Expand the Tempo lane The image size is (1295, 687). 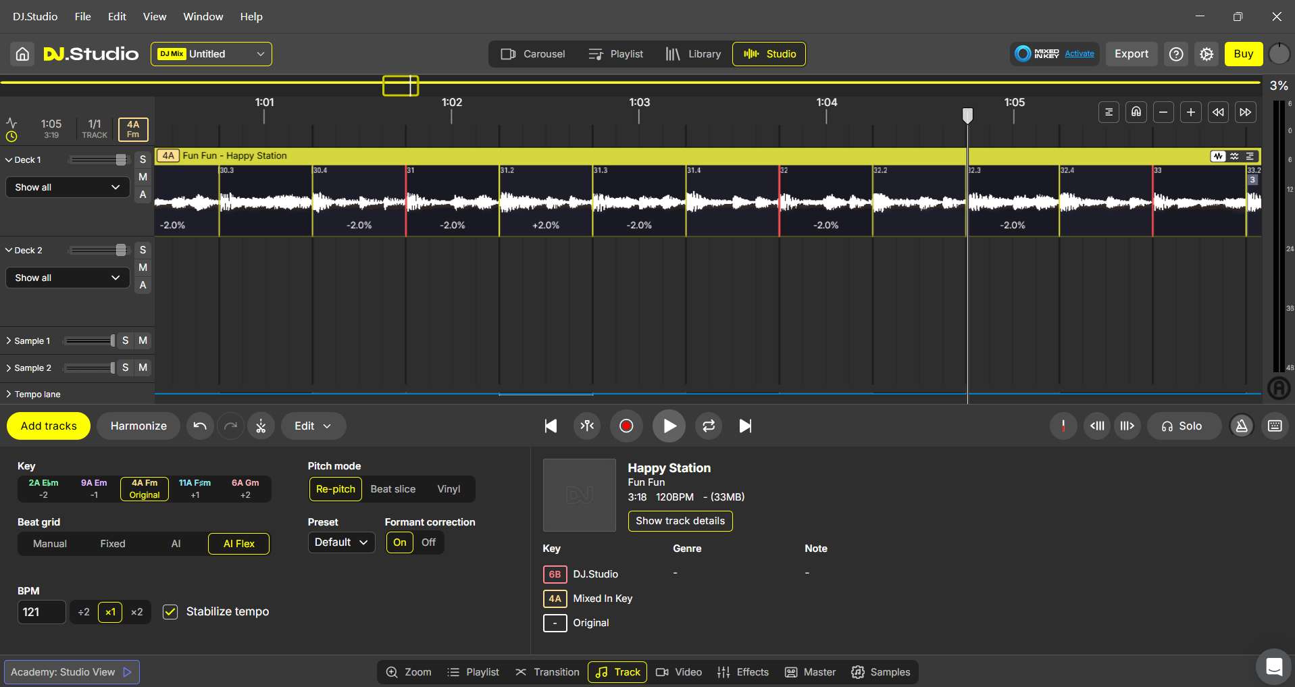tap(9, 395)
